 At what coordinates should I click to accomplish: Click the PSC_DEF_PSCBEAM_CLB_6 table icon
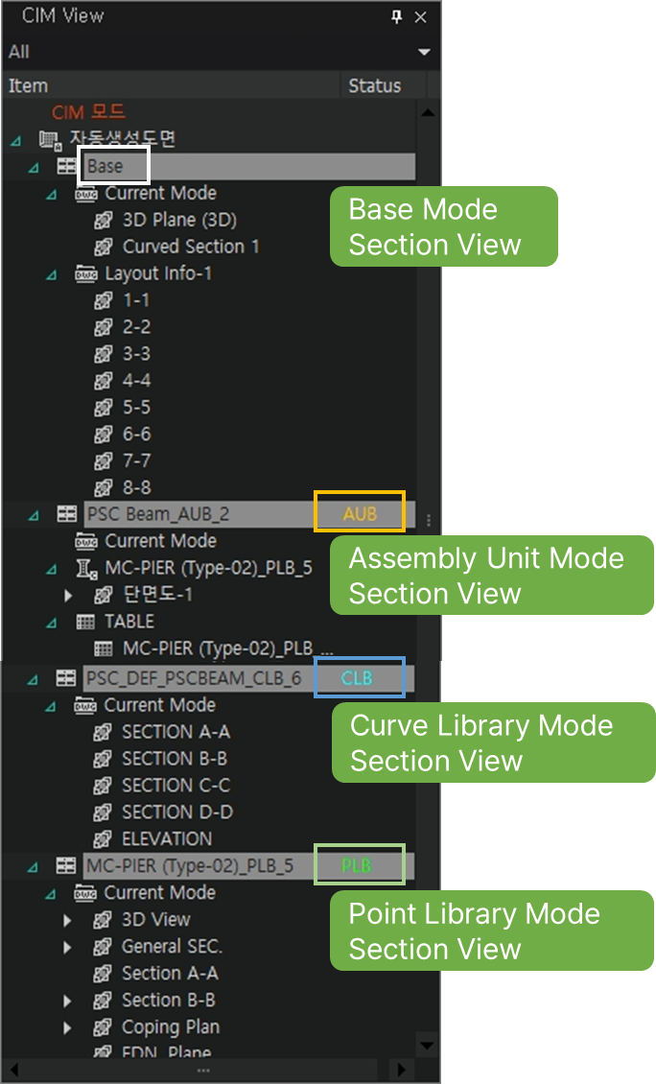point(66,677)
